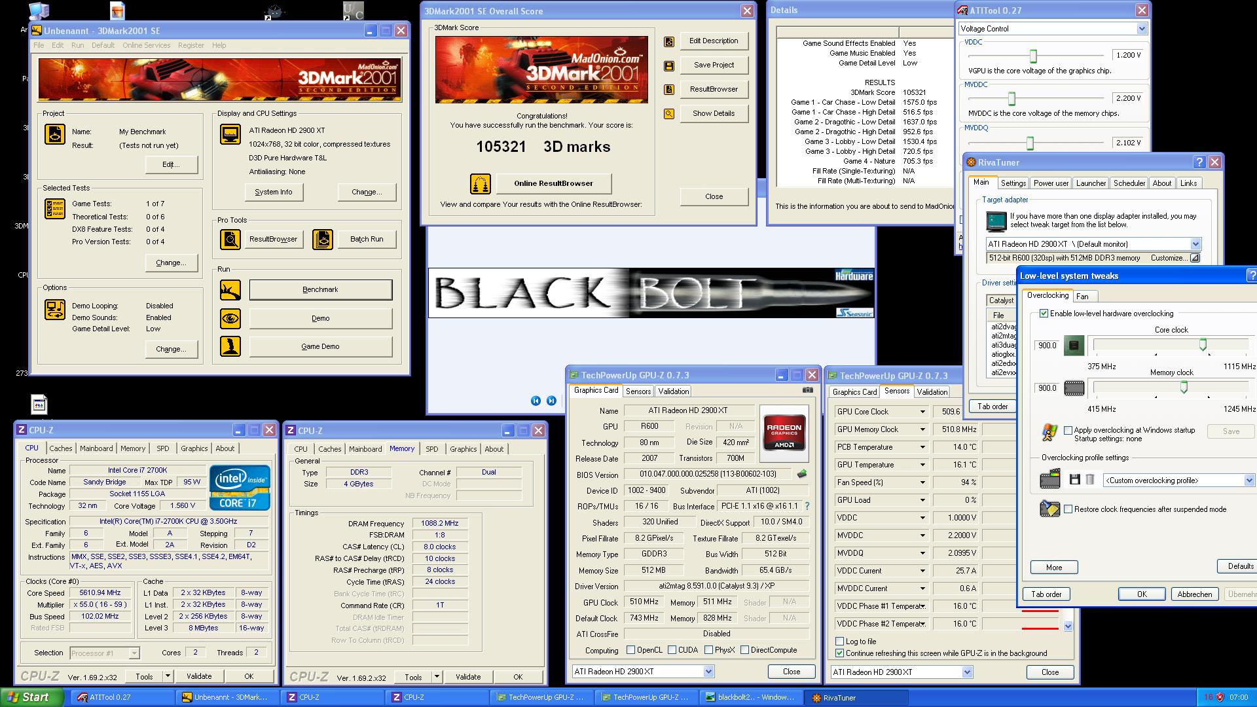This screenshot has height=707, width=1257.
Task: Click the Core clock 900.0 value field
Action: [x=1047, y=346]
